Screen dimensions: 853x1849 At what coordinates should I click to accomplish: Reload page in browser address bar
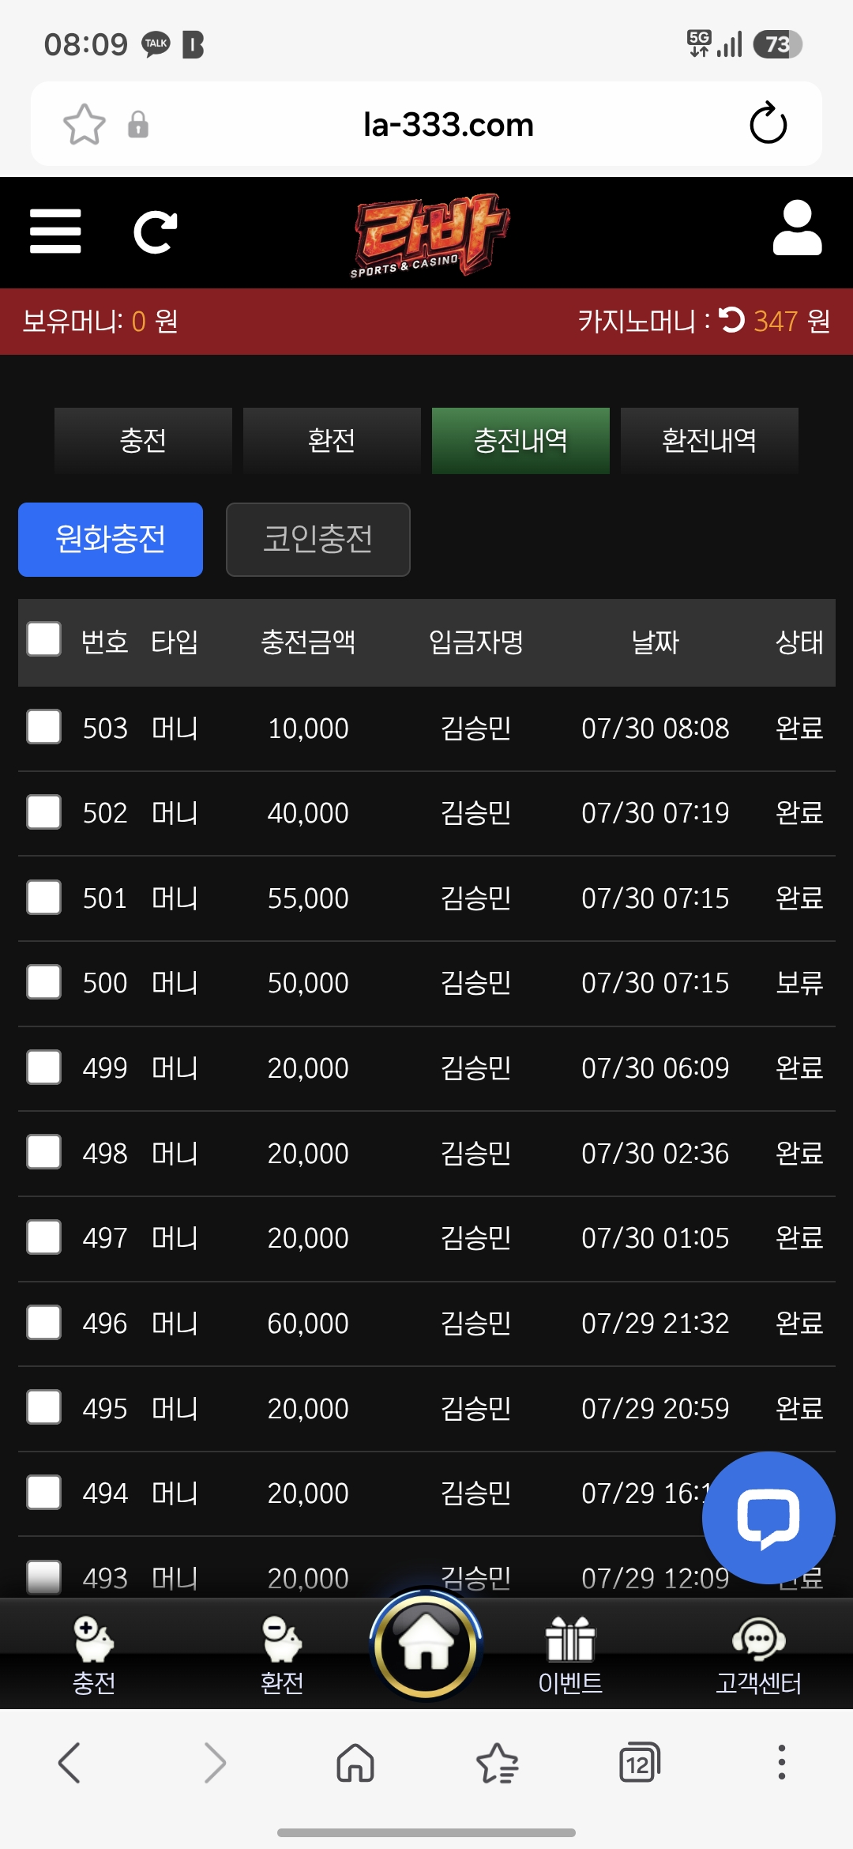coord(768,124)
